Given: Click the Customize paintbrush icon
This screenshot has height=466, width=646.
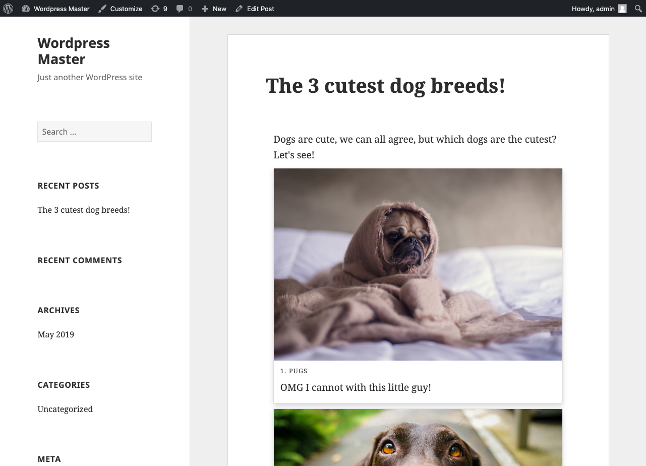Looking at the screenshot, I should (x=102, y=9).
